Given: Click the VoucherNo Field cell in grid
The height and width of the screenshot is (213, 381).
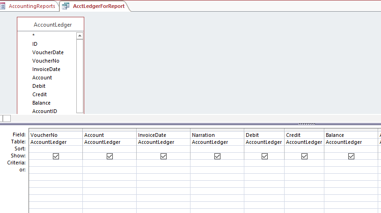Looking at the screenshot, I should 56,135.
